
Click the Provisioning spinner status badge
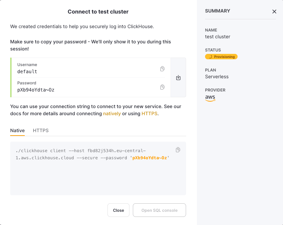click(221, 57)
